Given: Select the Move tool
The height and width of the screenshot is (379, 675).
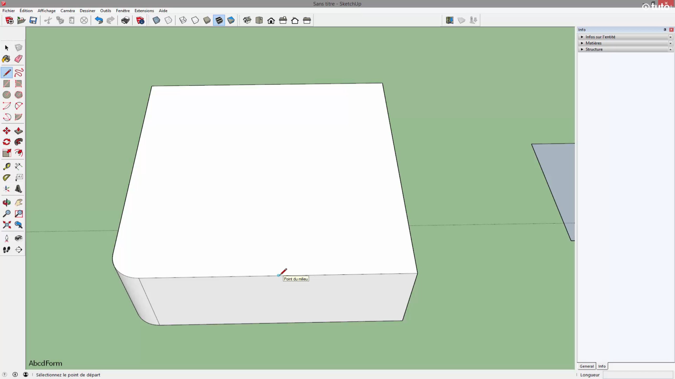Looking at the screenshot, I should tap(7, 131).
